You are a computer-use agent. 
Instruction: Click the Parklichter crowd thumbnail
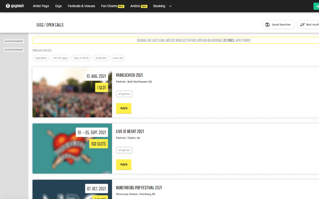coord(72,92)
